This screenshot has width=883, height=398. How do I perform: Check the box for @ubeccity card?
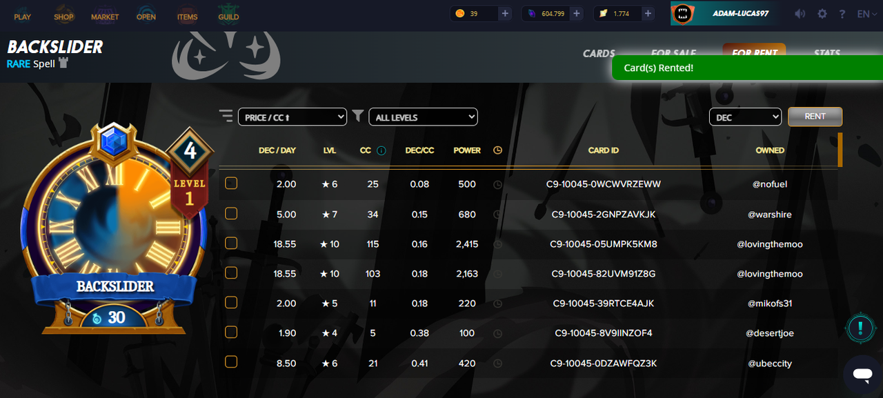231,362
